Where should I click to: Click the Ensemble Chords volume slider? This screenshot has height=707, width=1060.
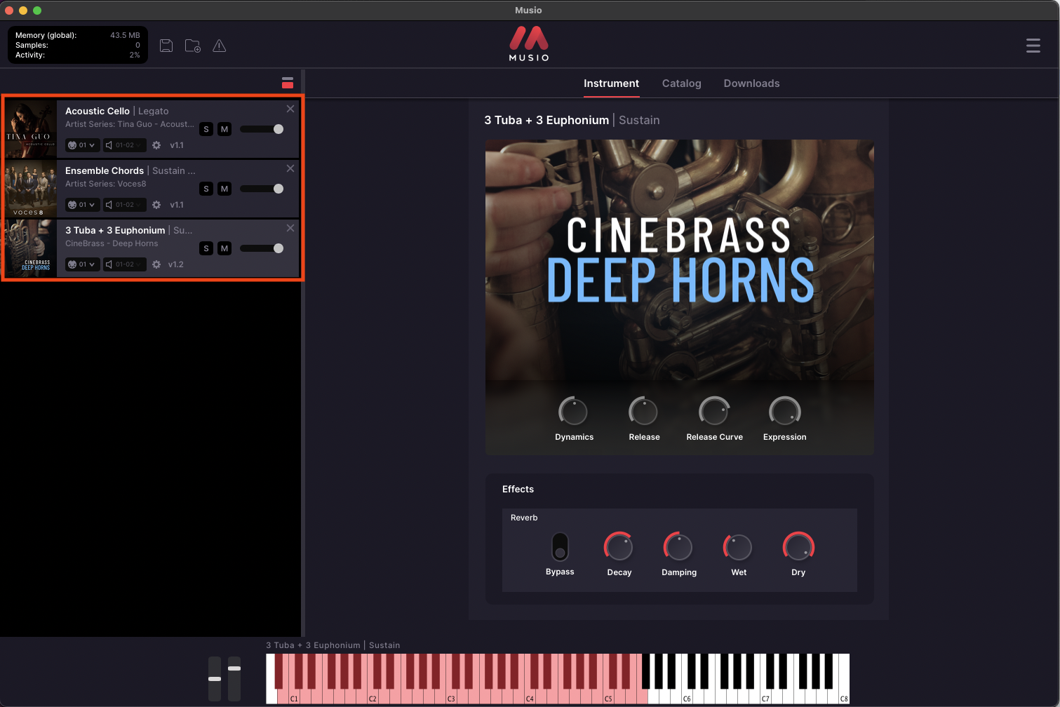click(x=262, y=189)
